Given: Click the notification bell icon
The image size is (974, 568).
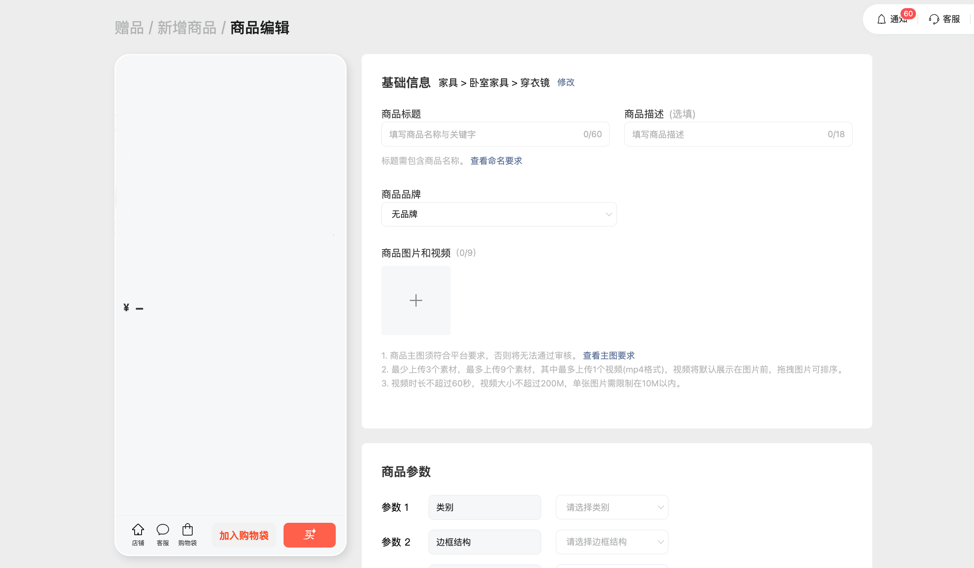Looking at the screenshot, I should tap(882, 19).
